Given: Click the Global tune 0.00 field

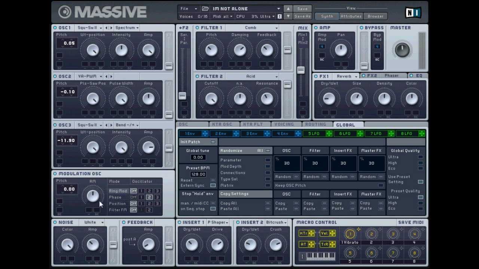Looking at the screenshot, I should coord(198,157).
